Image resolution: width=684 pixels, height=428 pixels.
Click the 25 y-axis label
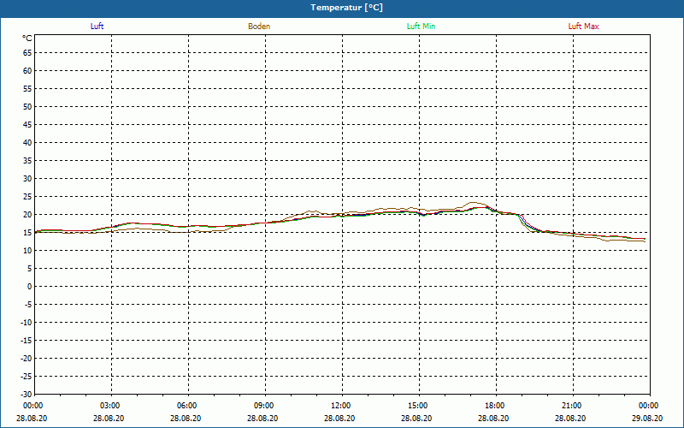(x=27, y=197)
